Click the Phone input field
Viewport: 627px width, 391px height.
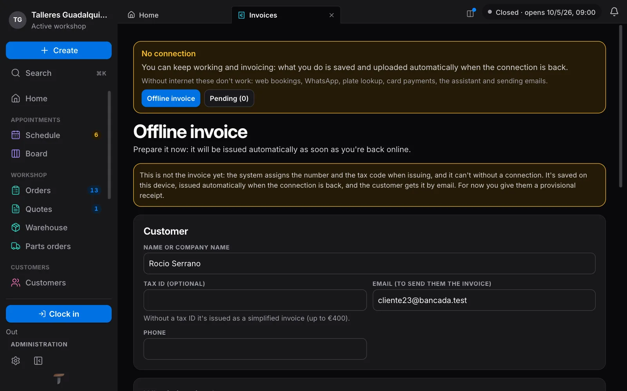click(x=255, y=349)
